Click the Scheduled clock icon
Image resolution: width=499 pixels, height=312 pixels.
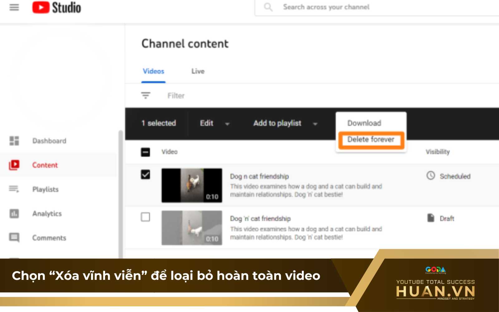coord(431,176)
